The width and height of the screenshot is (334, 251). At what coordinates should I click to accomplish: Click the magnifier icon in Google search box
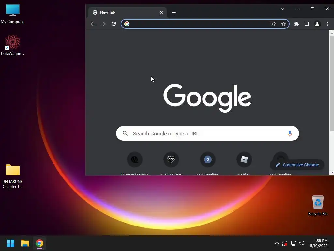click(125, 133)
